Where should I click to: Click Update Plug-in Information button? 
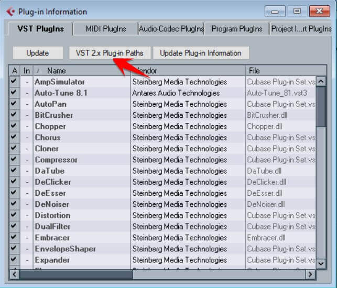201,53
